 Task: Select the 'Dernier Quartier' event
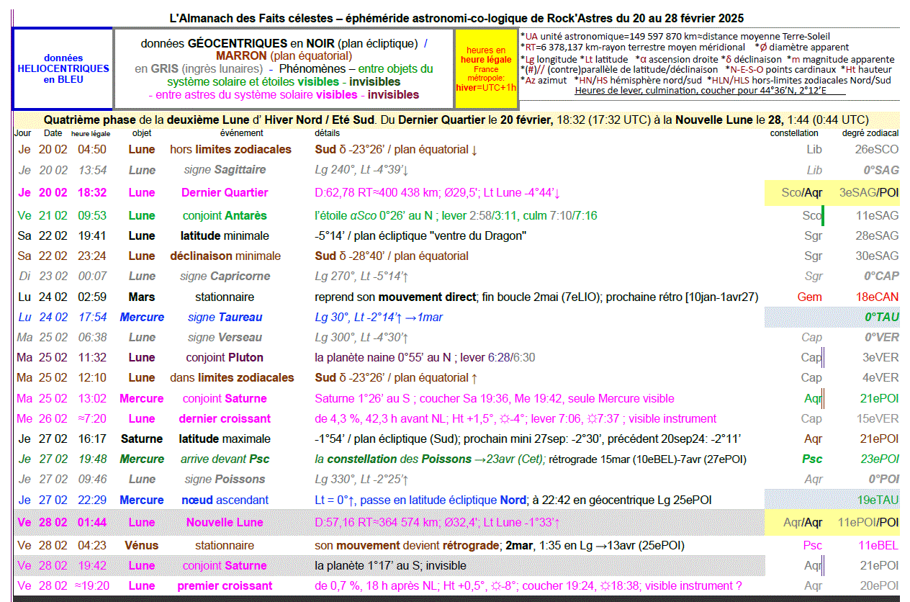(225, 192)
